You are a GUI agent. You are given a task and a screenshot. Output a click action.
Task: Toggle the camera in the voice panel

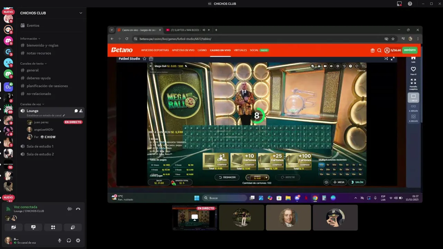(13, 227)
